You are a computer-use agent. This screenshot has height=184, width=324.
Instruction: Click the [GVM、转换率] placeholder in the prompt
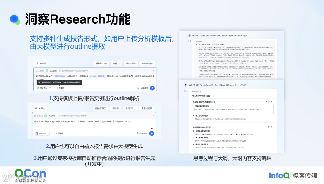tap(98, 76)
